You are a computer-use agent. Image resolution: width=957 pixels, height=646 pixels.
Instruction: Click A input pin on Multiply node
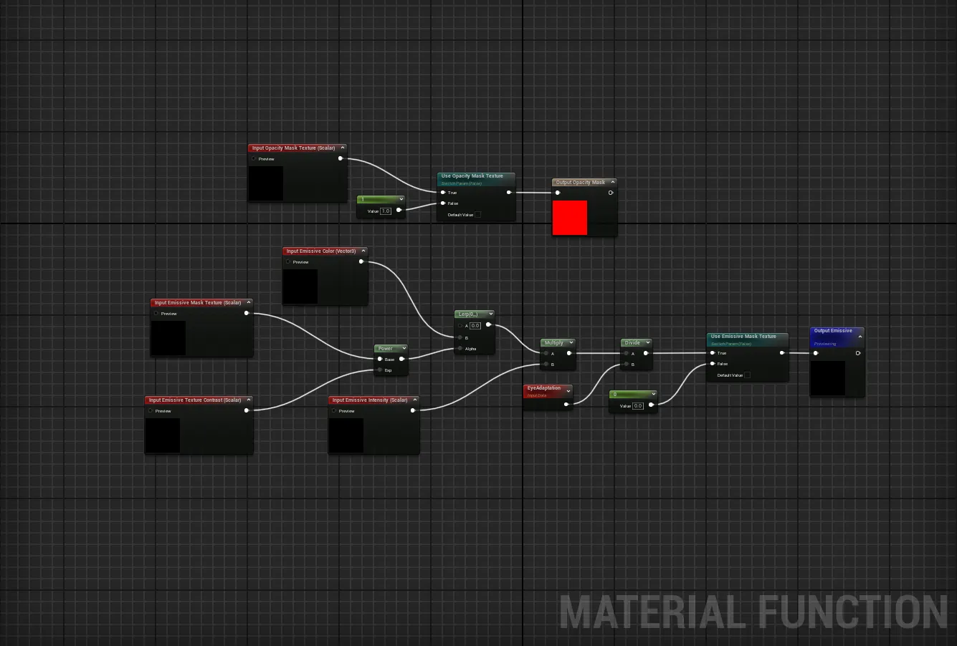click(546, 353)
